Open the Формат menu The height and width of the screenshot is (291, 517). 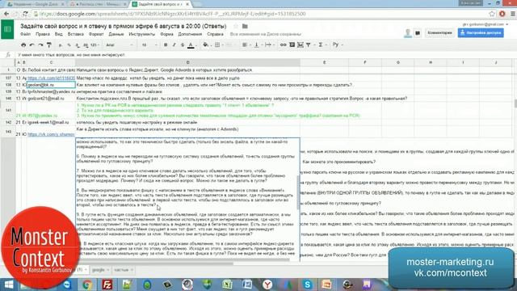pyautogui.click(x=96, y=34)
